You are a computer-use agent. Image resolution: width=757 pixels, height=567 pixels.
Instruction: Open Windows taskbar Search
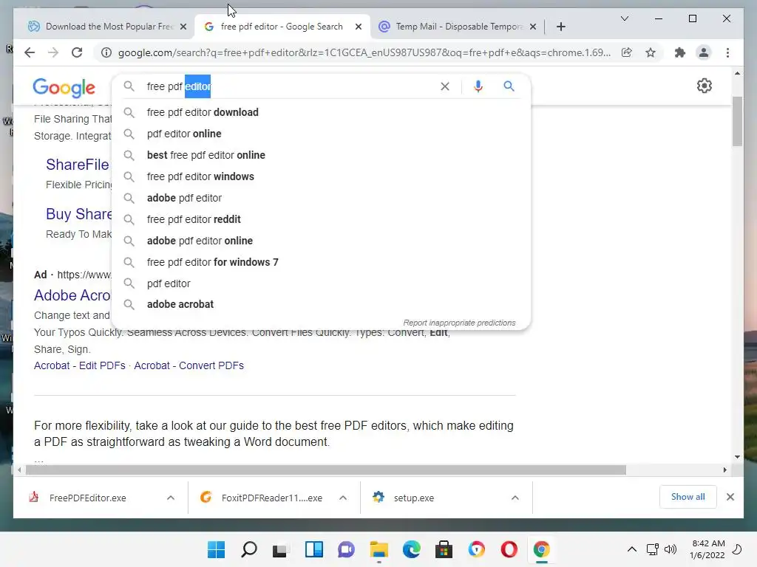[x=248, y=549]
